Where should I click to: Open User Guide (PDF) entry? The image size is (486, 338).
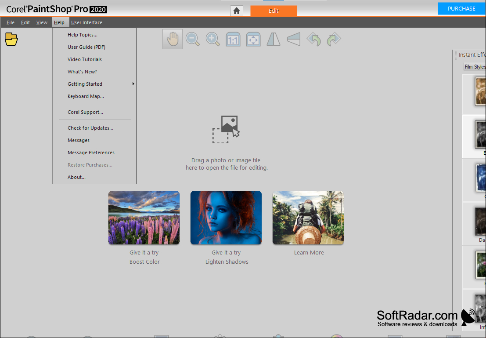[x=94, y=47]
